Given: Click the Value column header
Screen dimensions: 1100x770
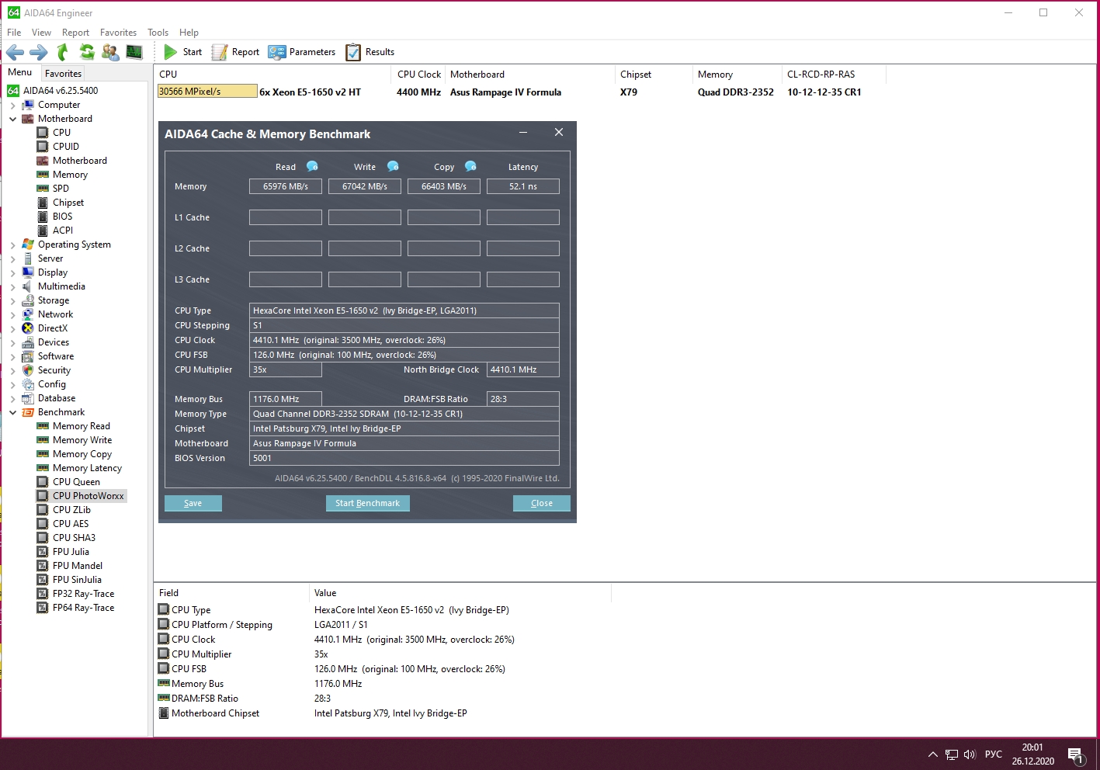Looking at the screenshot, I should [x=460, y=593].
